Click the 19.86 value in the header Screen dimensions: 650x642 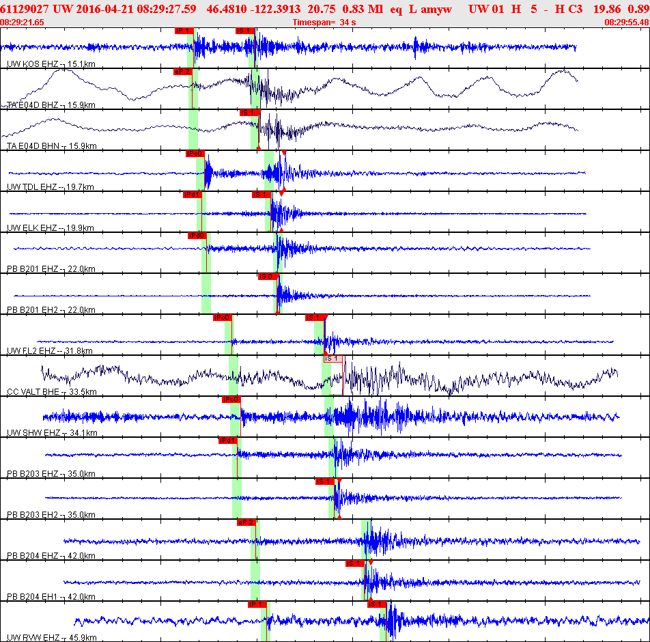pyautogui.click(x=607, y=9)
